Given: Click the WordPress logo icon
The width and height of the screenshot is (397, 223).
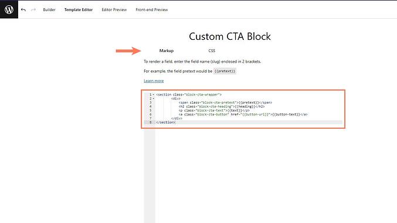Looking at the screenshot, I should (x=9, y=9).
